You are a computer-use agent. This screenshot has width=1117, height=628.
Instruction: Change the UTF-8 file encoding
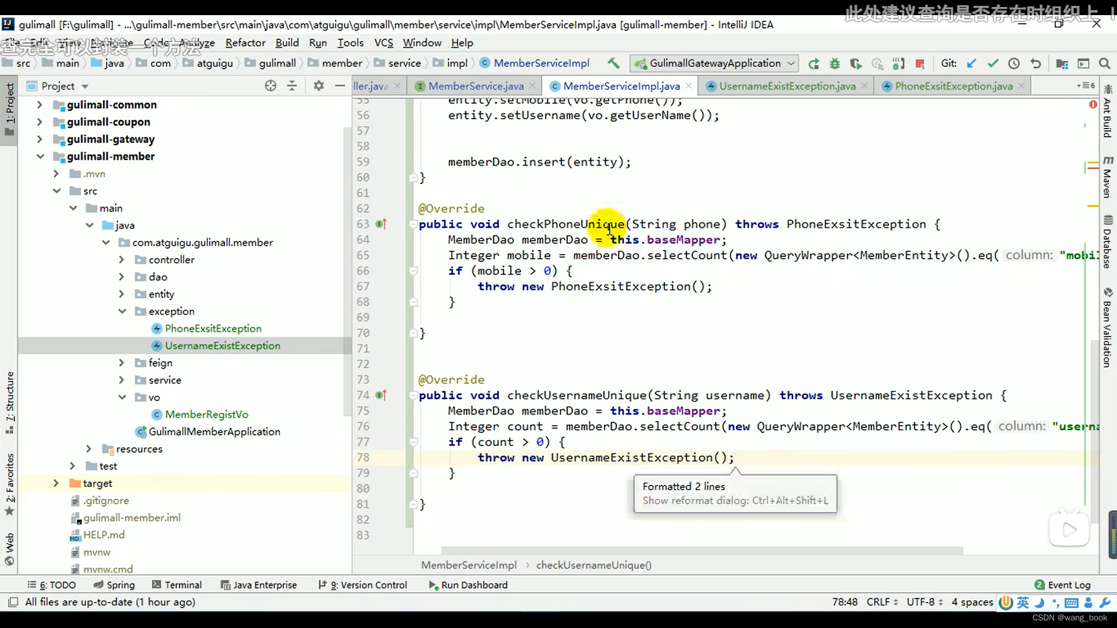tap(924, 602)
